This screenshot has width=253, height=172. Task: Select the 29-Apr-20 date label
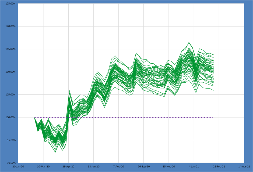click(x=68, y=167)
